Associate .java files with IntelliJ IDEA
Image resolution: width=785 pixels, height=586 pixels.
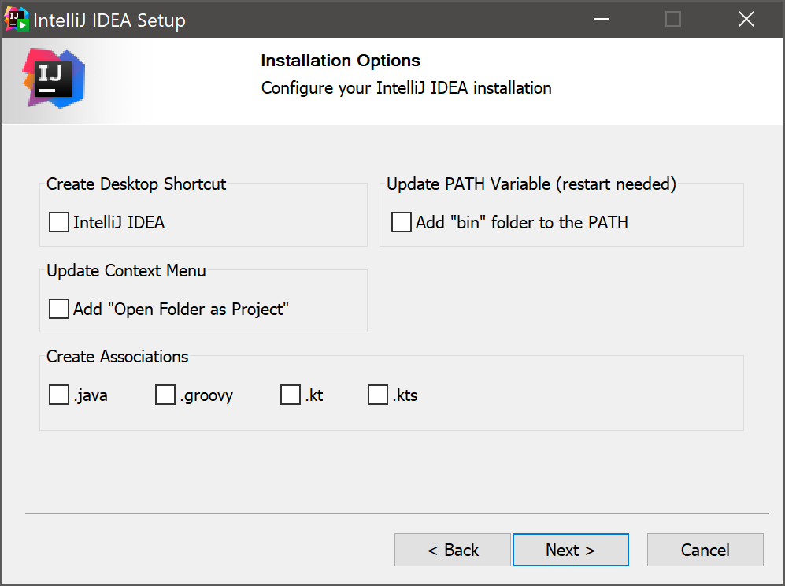[59, 395]
